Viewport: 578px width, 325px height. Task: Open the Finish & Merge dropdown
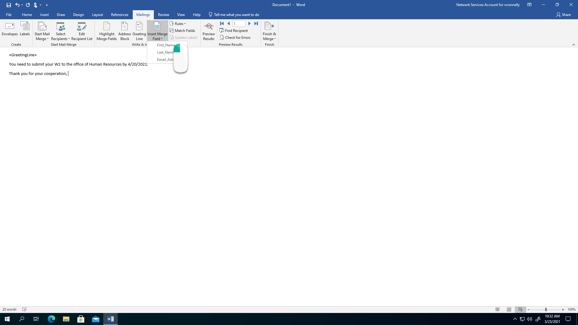269,31
